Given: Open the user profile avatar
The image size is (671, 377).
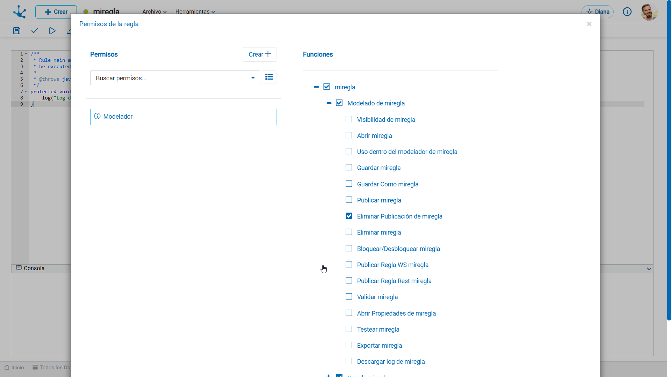Looking at the screenshot, I should (x=649, y=12).
